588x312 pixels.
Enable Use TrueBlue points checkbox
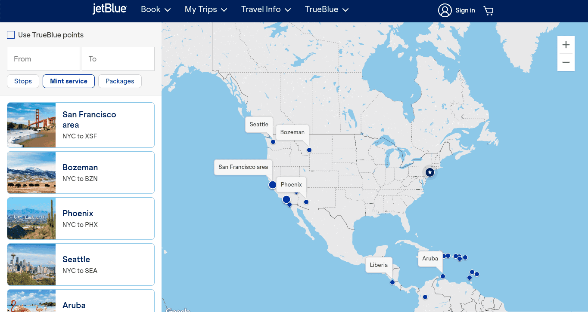[11, 35]
